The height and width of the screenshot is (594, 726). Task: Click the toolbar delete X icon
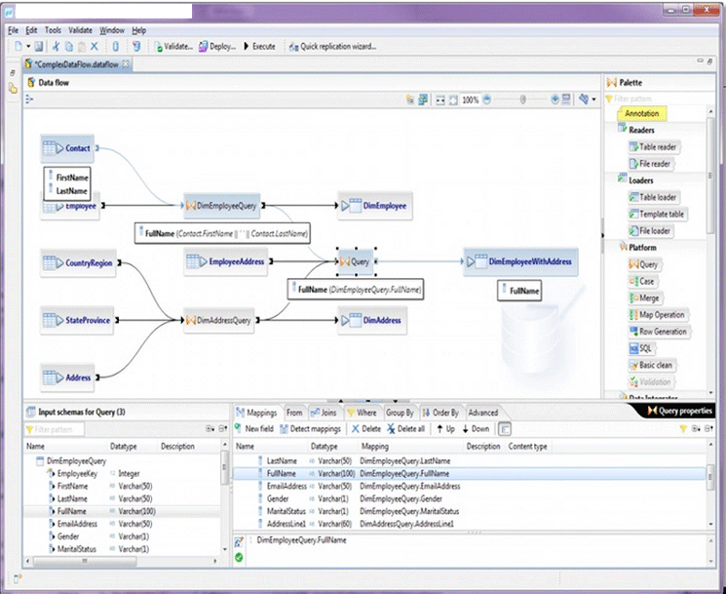[94, 47]
